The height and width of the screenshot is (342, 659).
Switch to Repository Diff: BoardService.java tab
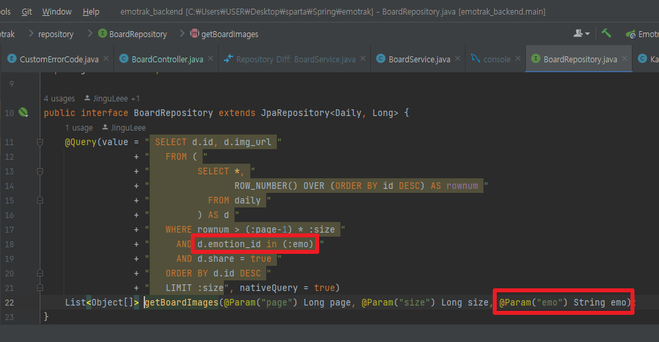coord(296,59)
